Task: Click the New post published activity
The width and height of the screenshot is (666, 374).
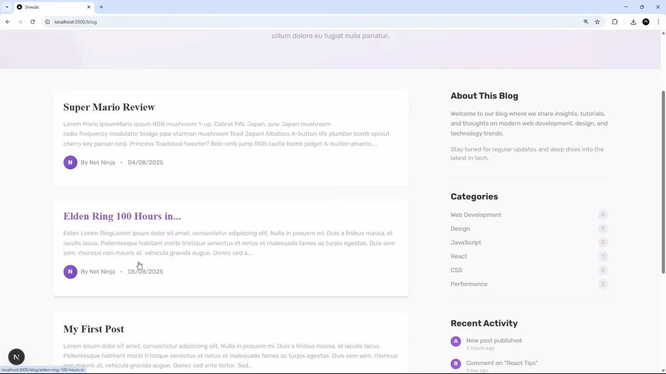Action: (x=494, y=340)
